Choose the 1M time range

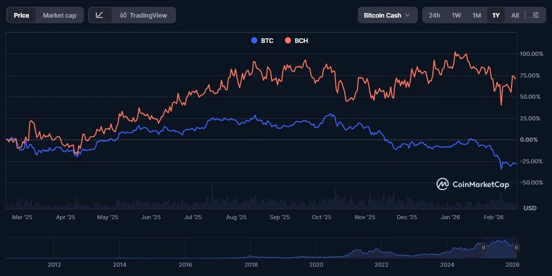click(x=476, y=15)
